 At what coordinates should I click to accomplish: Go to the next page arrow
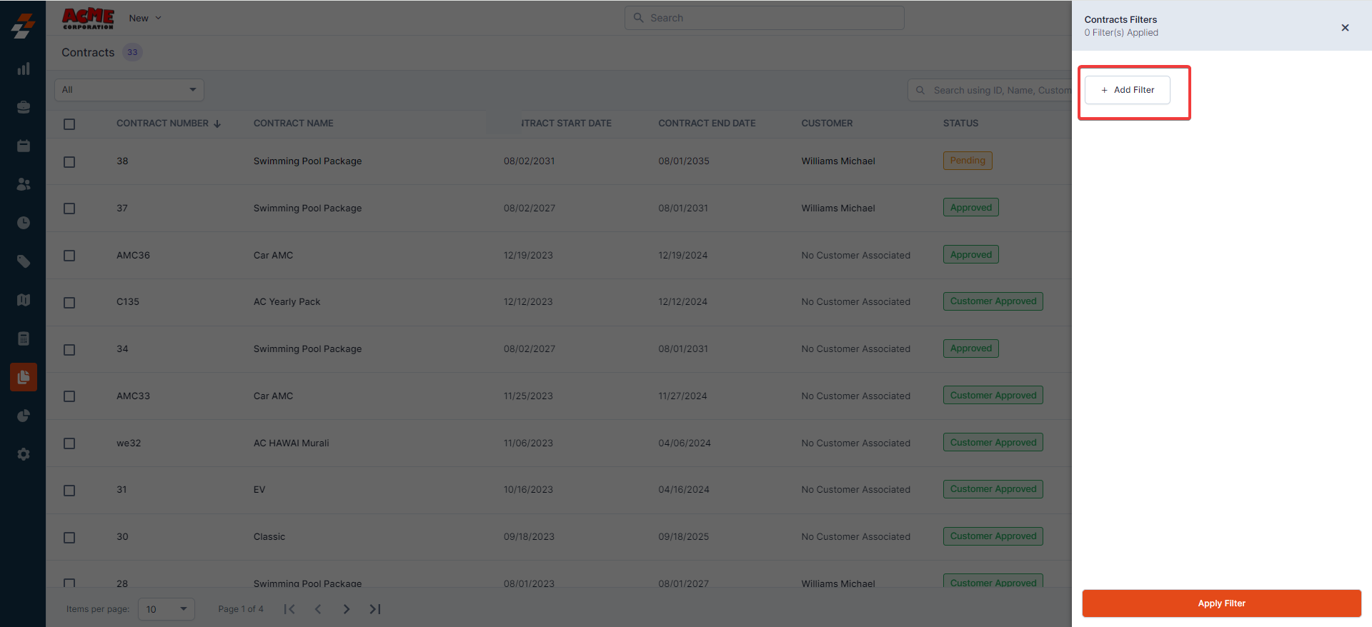(347, 609)
